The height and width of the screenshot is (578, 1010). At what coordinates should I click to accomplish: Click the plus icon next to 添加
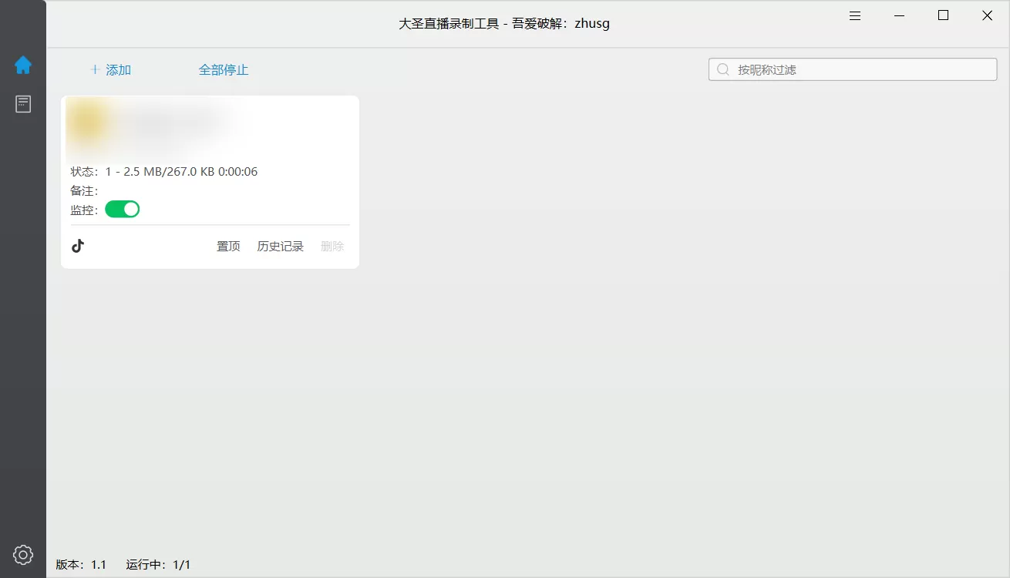pyautogui.click(x=93, y=69)
